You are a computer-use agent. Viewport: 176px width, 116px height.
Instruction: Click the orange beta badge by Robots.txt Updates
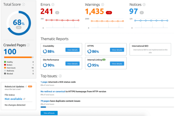click(x=30, y=86)
